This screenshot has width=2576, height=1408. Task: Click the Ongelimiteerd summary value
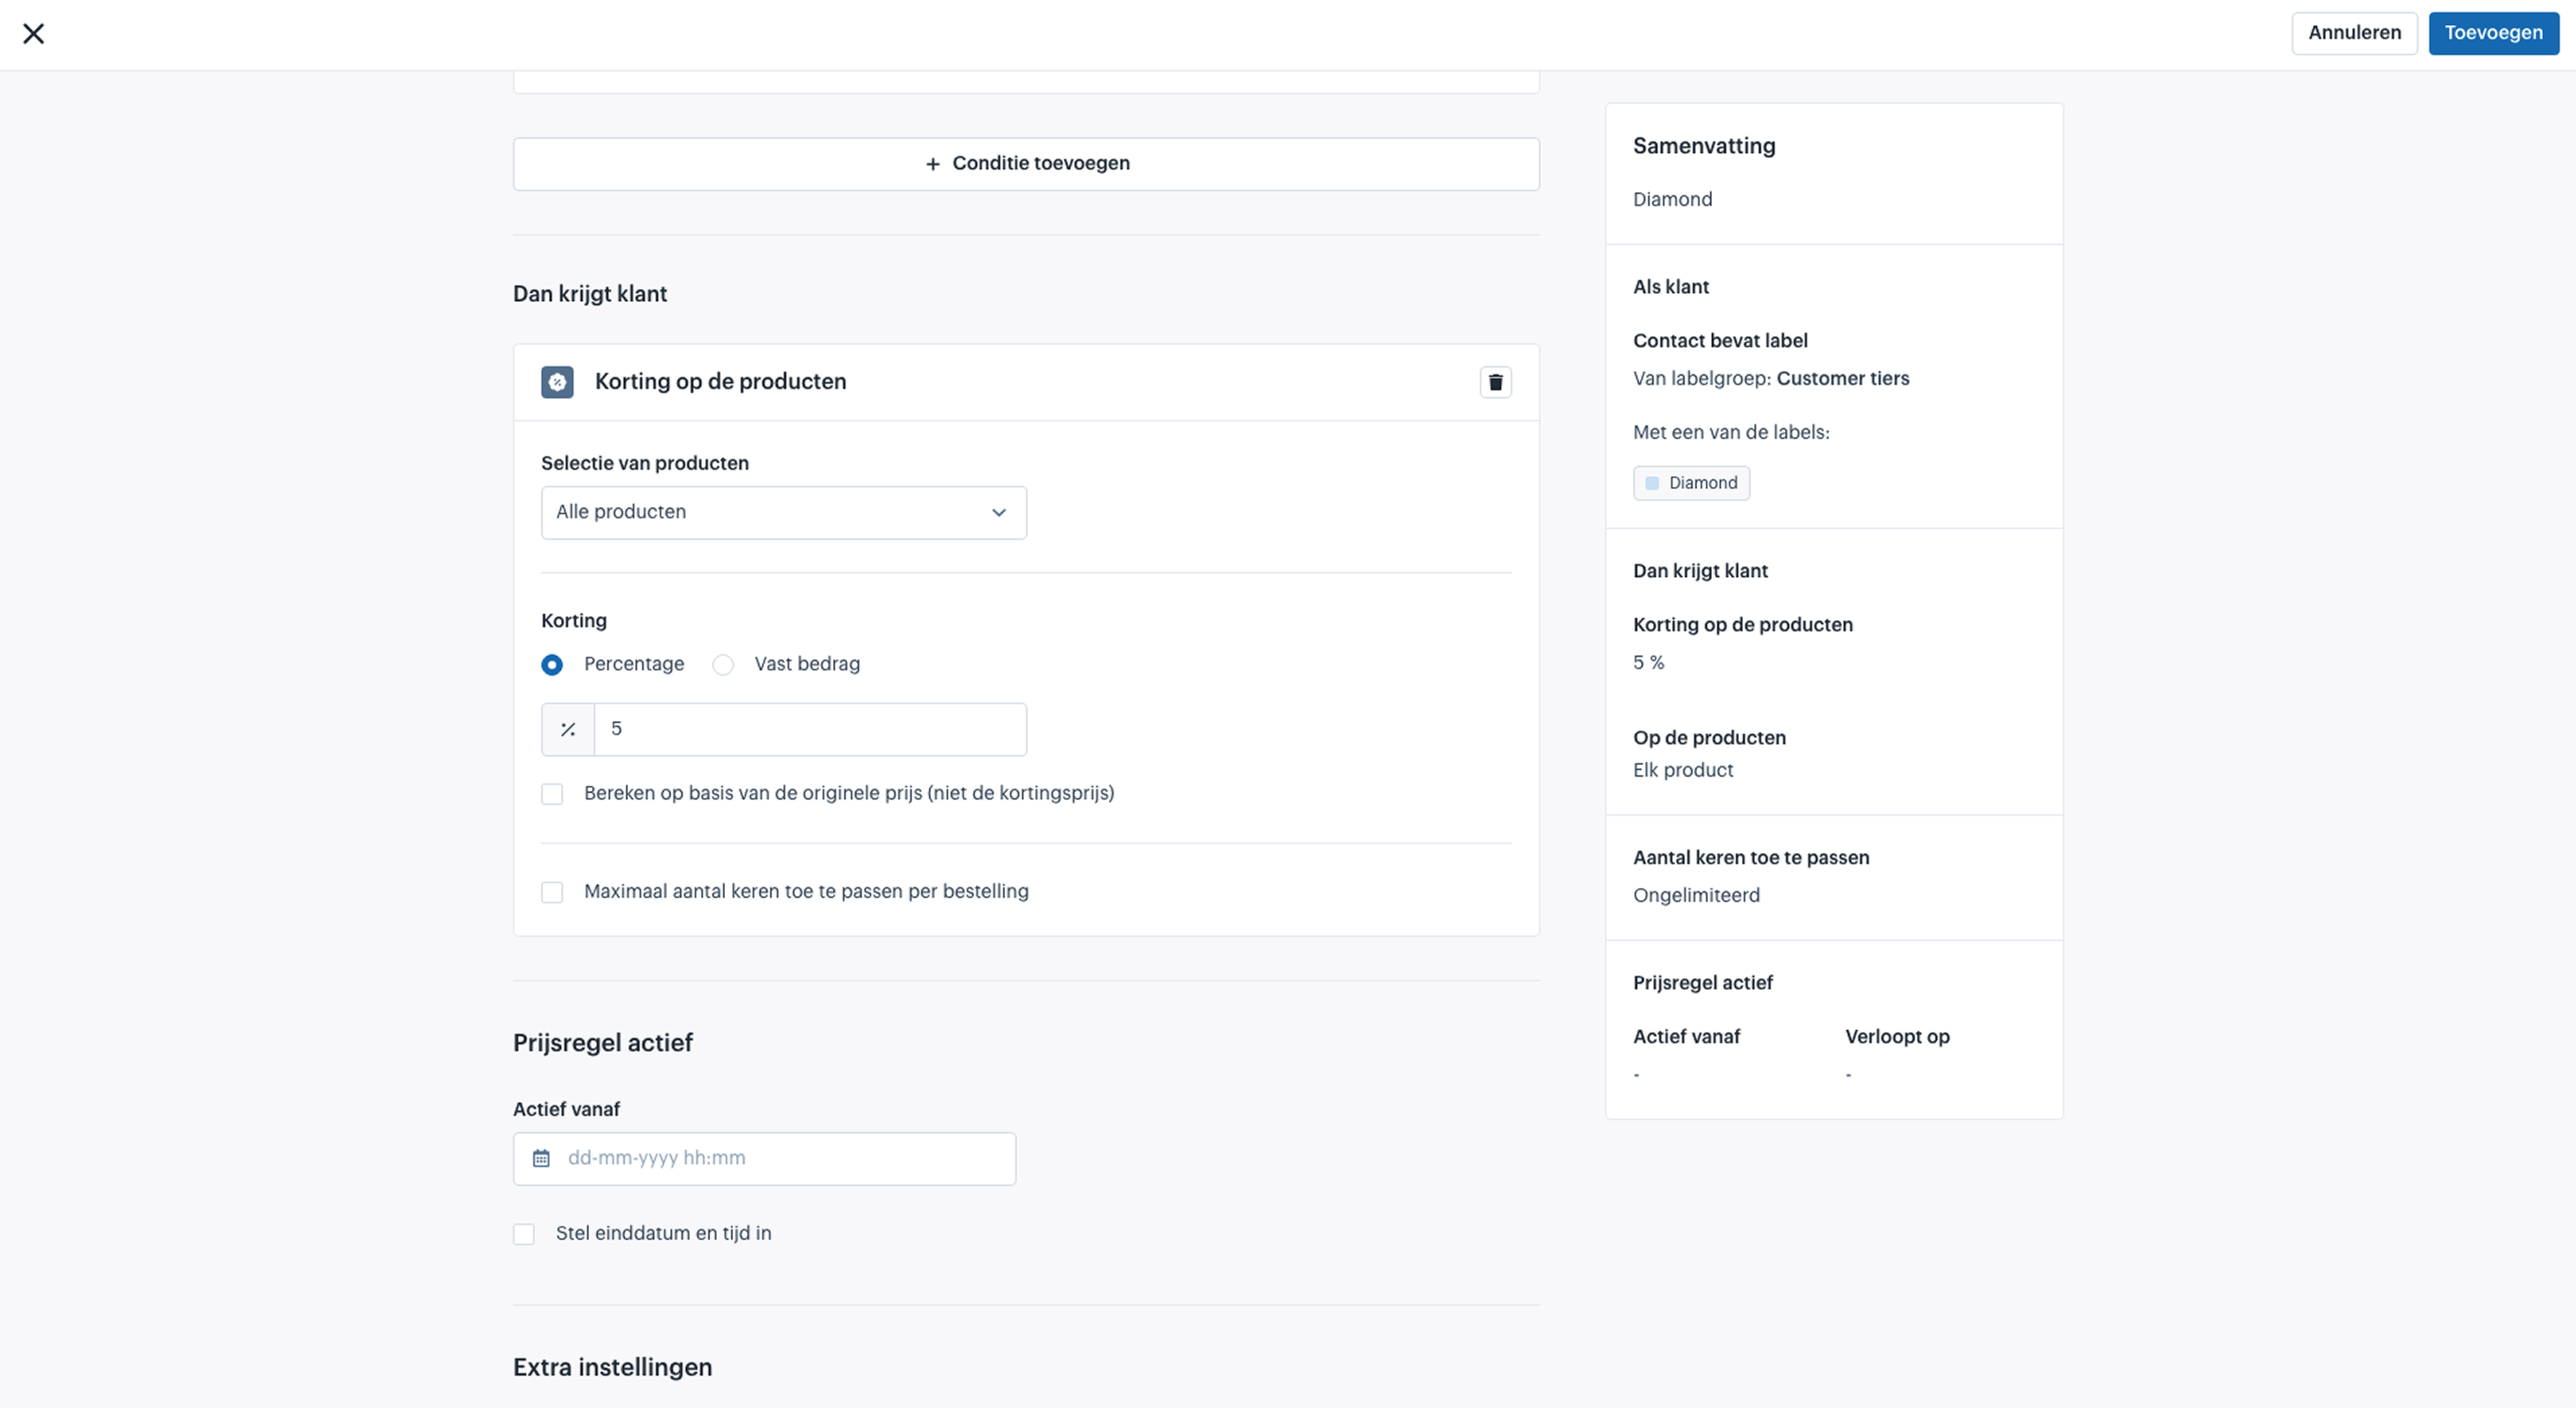point(1696,895)
